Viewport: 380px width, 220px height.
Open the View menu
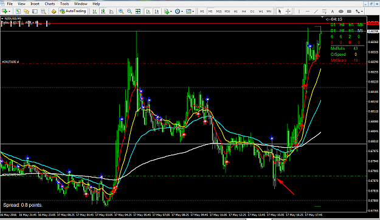(21, 4)
